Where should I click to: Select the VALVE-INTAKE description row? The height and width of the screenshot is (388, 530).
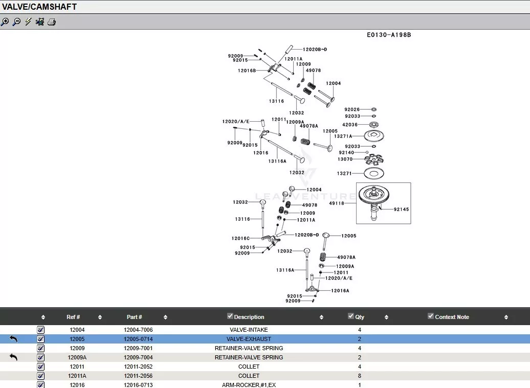click(249, 330)
